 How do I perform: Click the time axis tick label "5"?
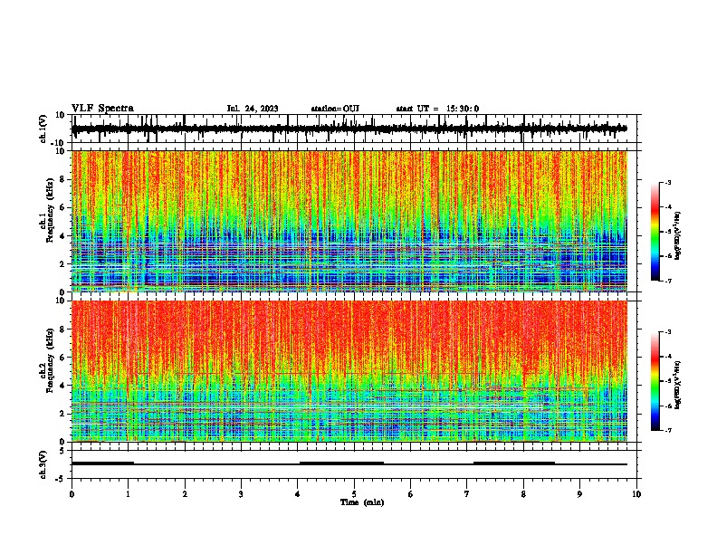point(354,494)
